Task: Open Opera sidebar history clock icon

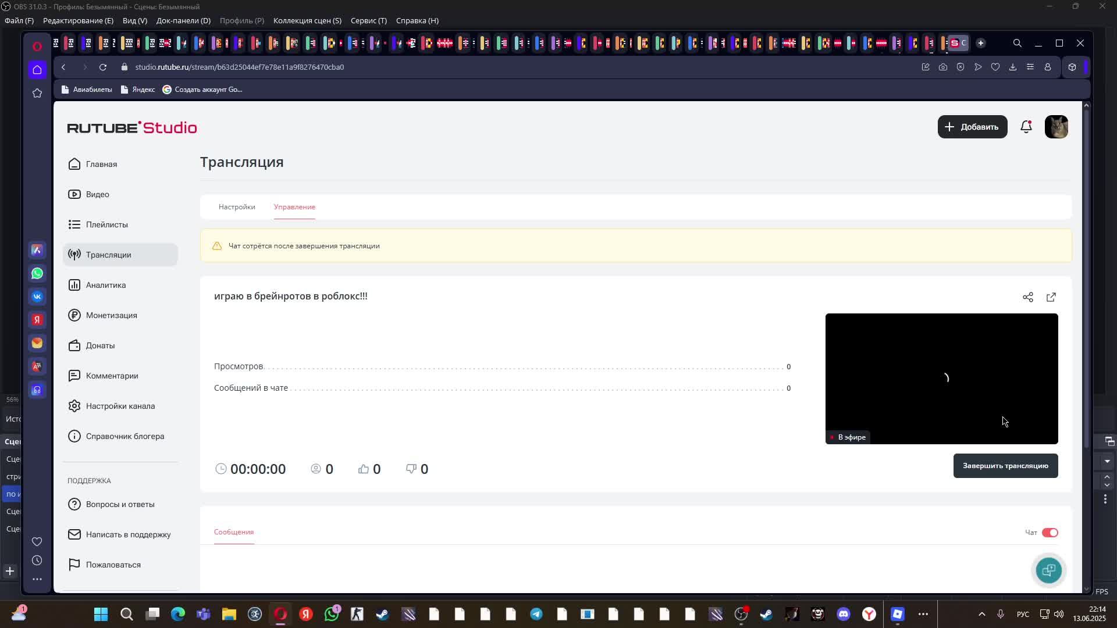Action: tap(37, 561)
